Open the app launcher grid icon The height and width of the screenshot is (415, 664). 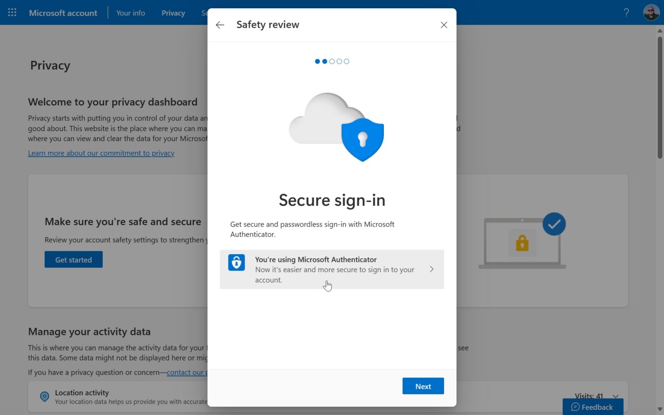[x=12, y=13]
